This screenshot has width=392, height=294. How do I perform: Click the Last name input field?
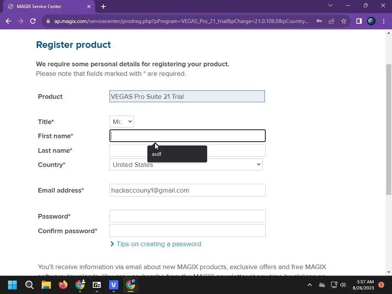coord(188,150)
